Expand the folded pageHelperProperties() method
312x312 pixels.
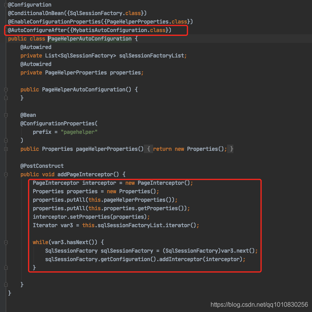(x=5, y=149)
